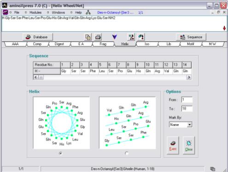Click the Sequence button

coord(191,37)
